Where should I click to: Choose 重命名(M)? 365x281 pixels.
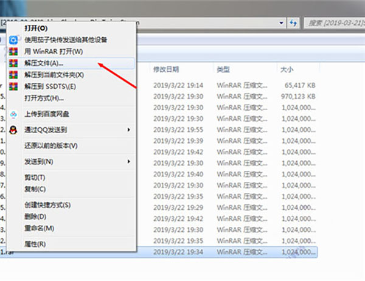pyautogui.click(x=71, y=228)
